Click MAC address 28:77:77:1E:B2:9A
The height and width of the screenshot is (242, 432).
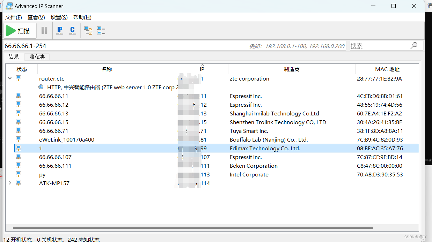pos(379,78)
